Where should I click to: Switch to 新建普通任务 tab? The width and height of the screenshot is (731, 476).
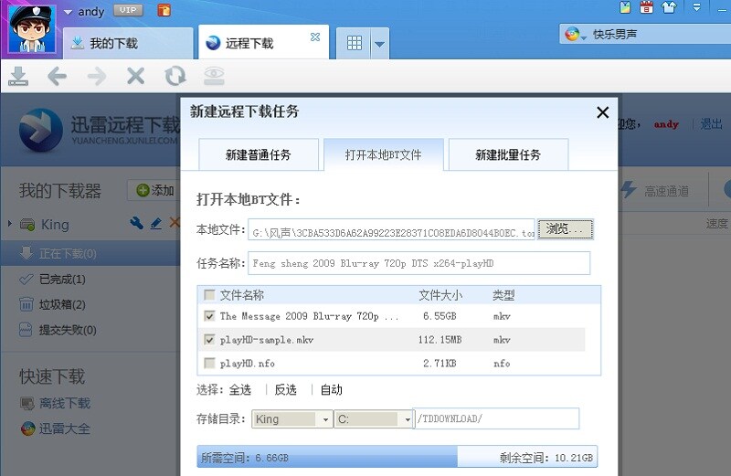coord(259,154)
